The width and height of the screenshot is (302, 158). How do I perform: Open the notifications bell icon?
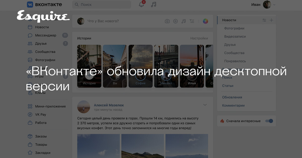141,5
